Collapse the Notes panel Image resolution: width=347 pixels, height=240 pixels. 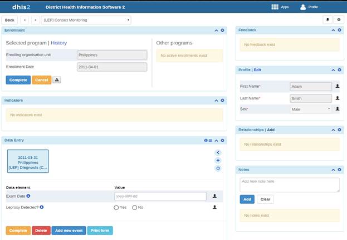[333, 169]
